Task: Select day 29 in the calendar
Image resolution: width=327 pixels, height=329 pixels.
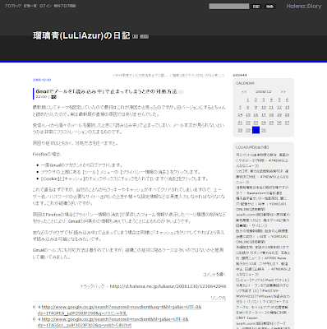Action: click(x=248, y=130)
